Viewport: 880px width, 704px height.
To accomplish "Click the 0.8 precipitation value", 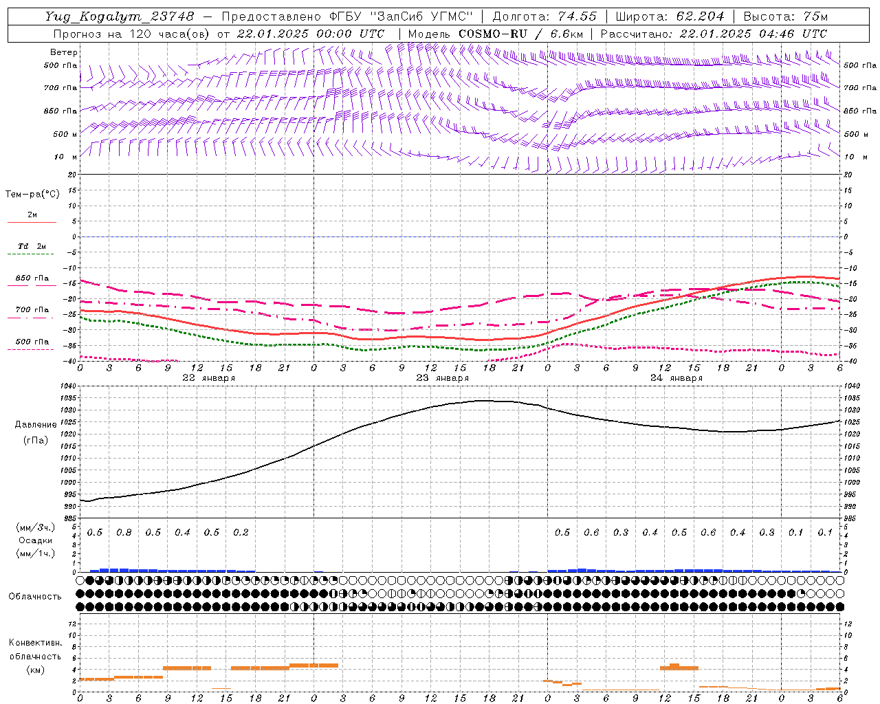I will 124,532.
